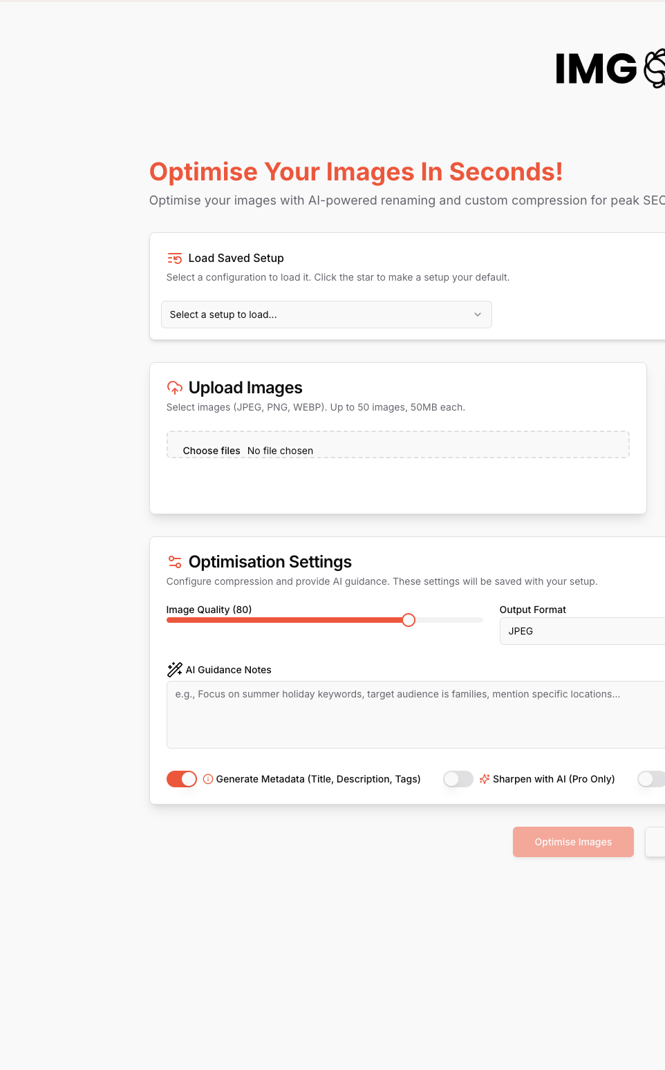Click the partially visible button beside Optimise Images
Viewport: 665px width, 1070px height.
click(x=655, y=842)
